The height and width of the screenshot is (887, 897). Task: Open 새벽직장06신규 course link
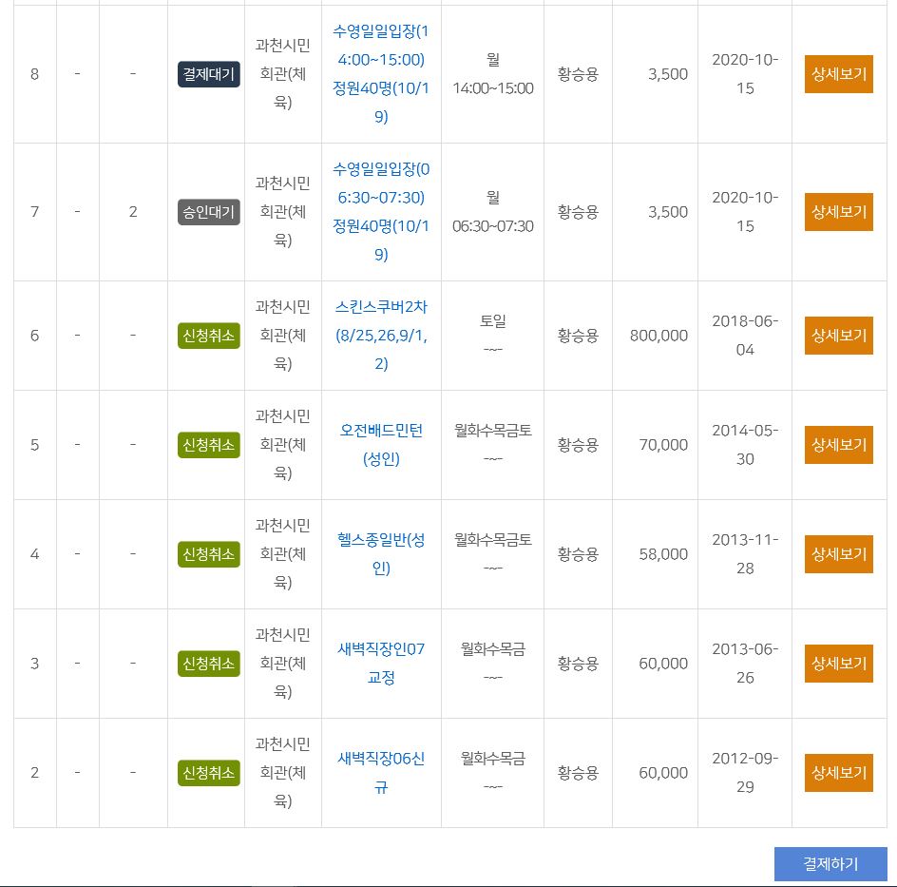pyautogui.click(x=381, y=773)
